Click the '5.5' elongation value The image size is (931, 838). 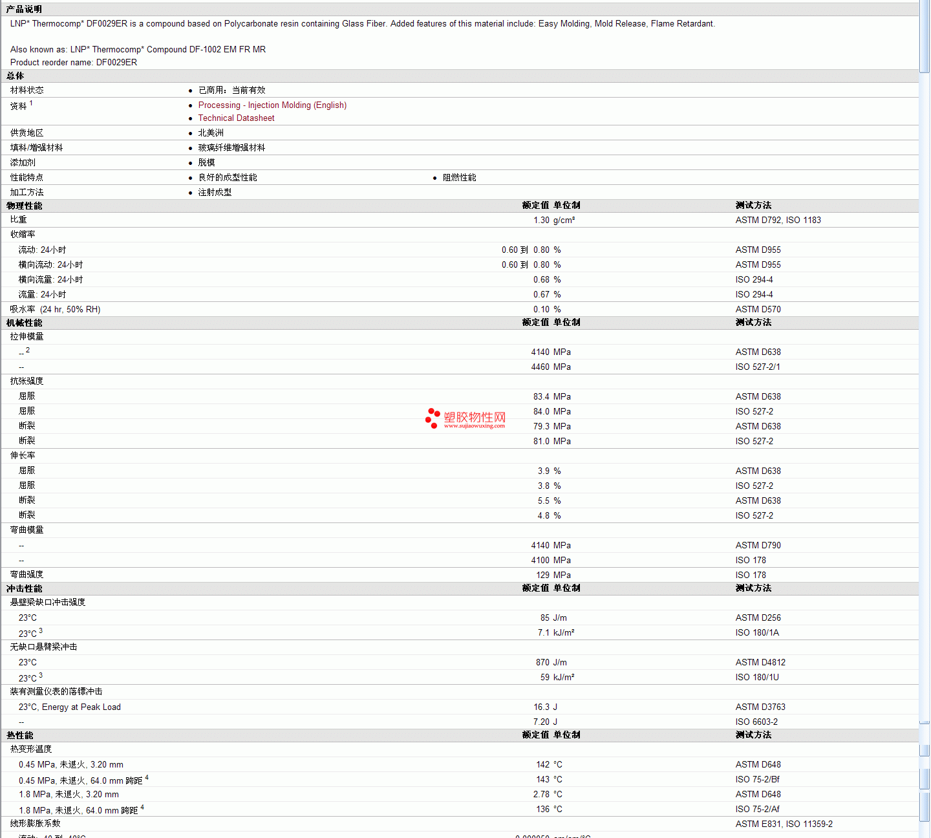[544, 501]
